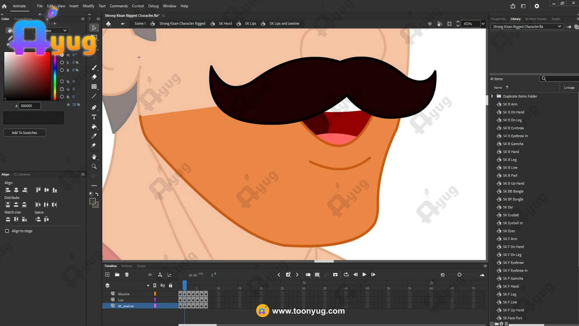Expand the Duplicate Items Folder
Viewport: 579px width, 326px height.
point(492,96)
